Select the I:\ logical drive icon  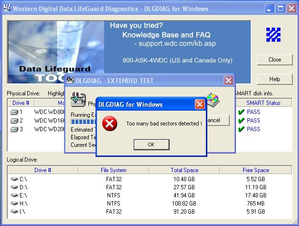(x=14, y=211)
